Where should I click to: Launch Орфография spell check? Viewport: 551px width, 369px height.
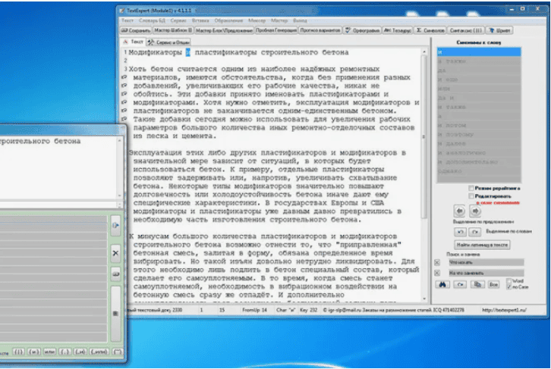tap(362, 30)
